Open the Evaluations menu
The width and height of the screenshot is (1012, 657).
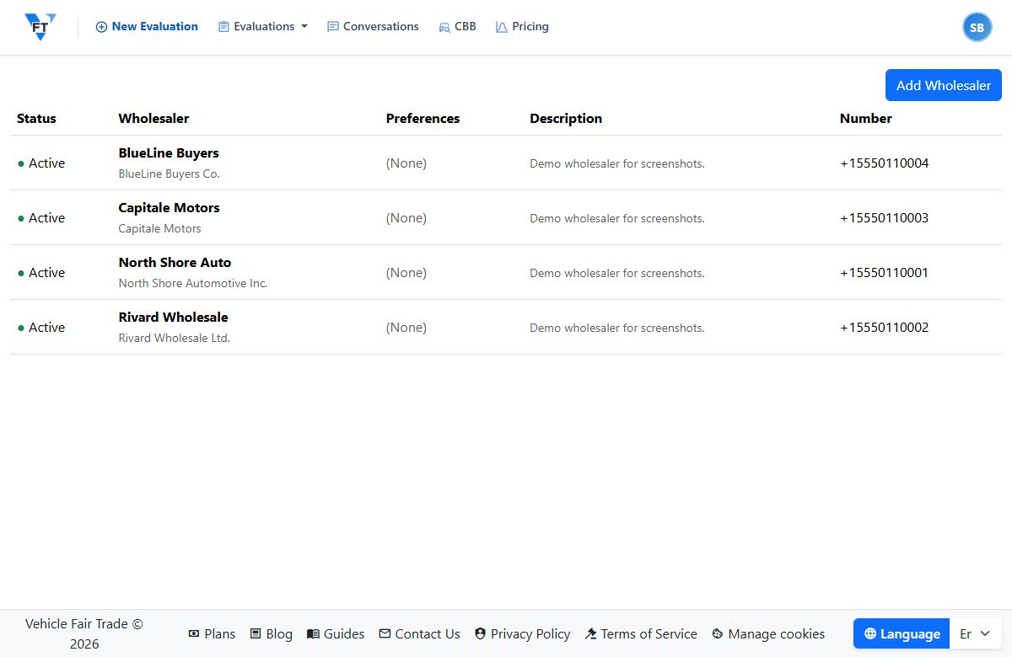point(263,27)
